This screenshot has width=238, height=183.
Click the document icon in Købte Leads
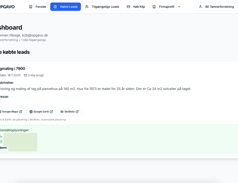pyautogui.click(x=55, y=7)
